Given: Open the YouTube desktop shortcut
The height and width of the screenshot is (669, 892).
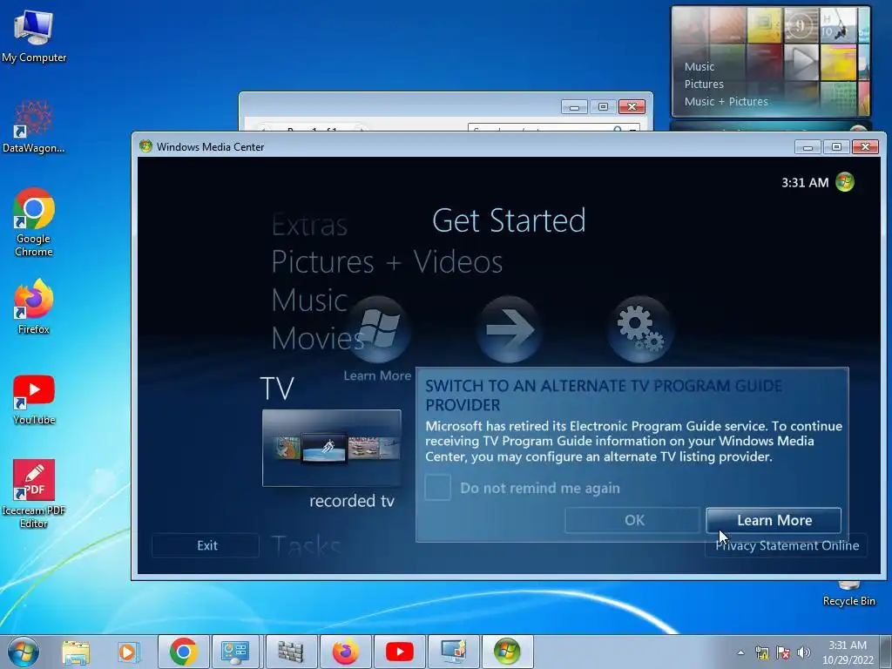Looking at the screenshot, I should [34, 399].
